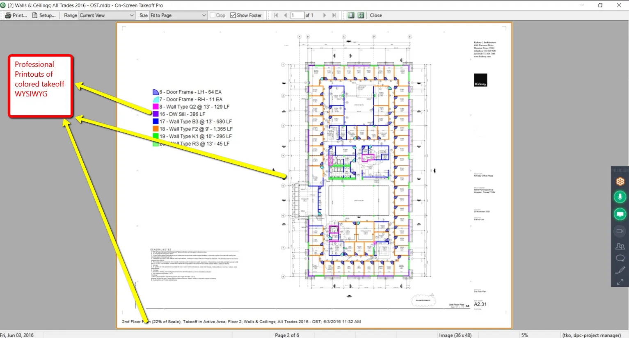
Task: Stop screen sharing in meeting toolbar
Action: click(x=620, y=214)
